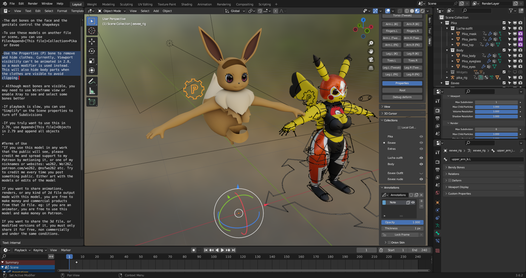Select the Scale tool in the toolbar
Screen dimensions: 526x278
[x=92, y=61]
